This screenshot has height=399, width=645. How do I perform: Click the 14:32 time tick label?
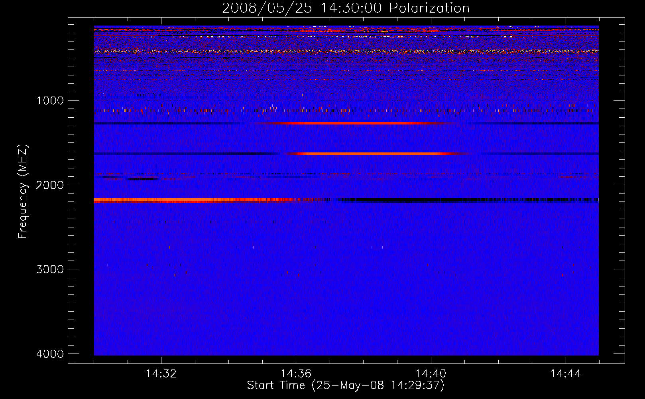[161, 374]
